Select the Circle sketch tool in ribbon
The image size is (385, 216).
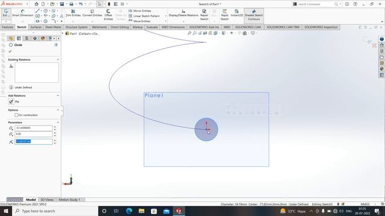(46, 11)
